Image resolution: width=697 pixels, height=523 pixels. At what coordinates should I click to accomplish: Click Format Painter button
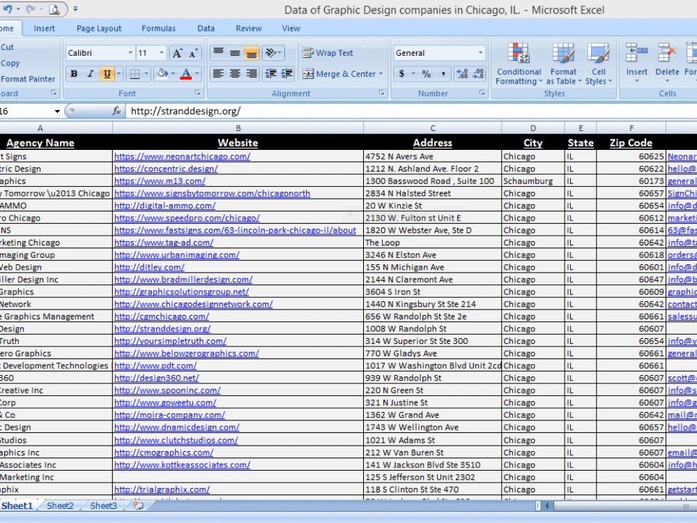28,79
